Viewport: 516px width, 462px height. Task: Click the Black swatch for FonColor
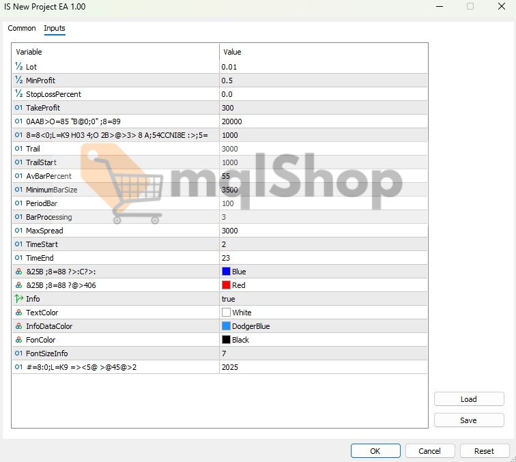click(x=226, y=340)
